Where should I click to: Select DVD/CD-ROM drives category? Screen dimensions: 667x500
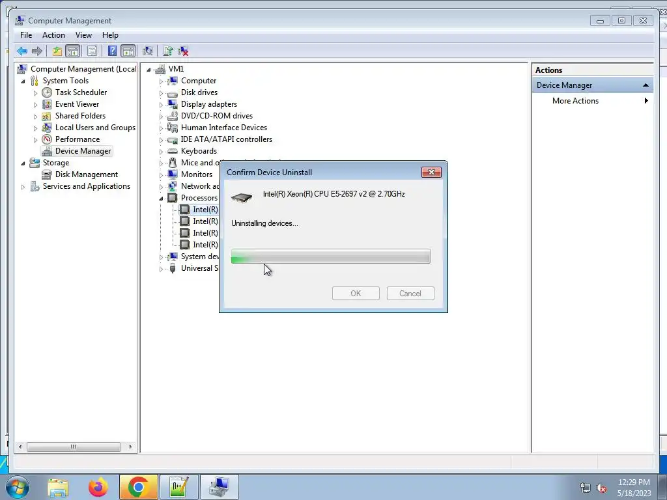216,116
